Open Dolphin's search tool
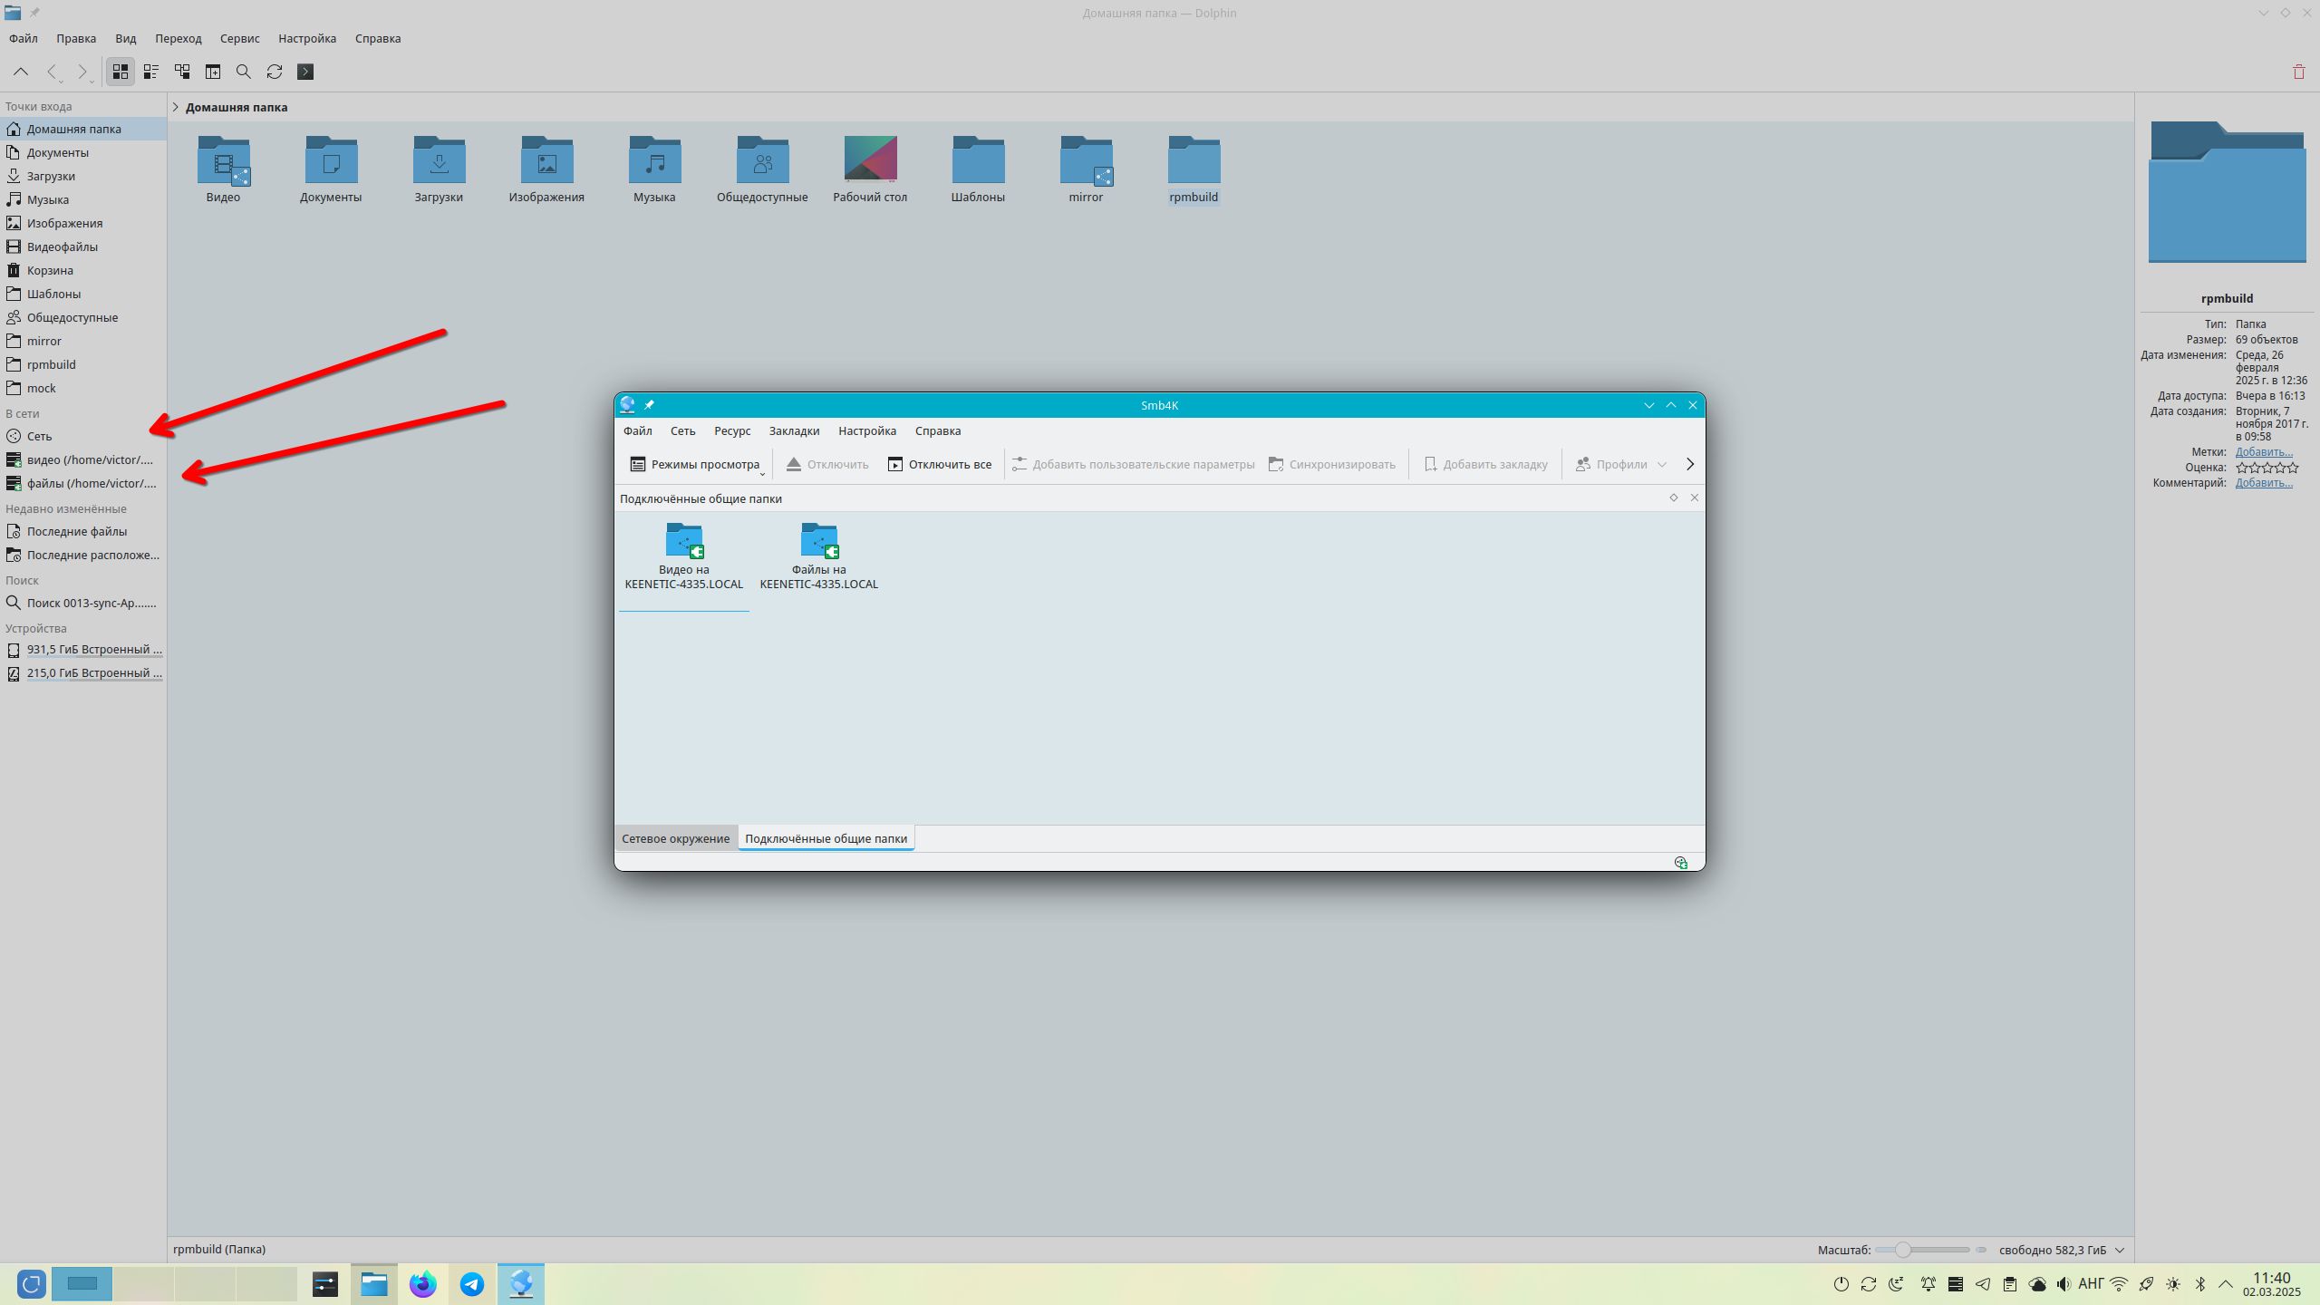2320x1305 pixels. pyautogui.click(x=244, y=72)
